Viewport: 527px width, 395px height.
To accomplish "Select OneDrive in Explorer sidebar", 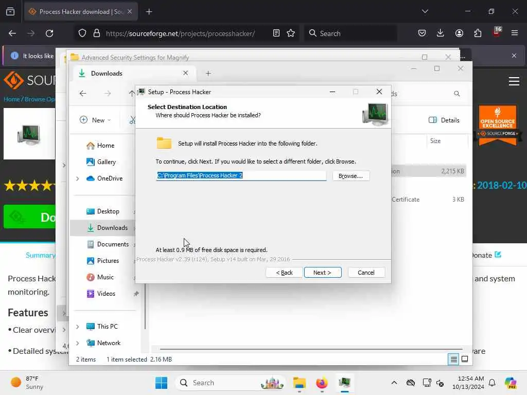I will [104, 178].
